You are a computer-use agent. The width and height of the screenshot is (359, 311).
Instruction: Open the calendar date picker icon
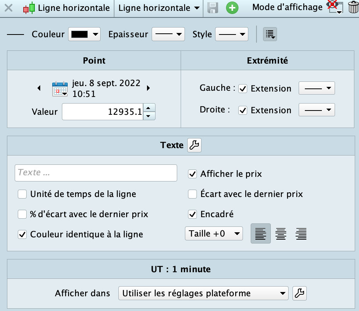click(x=60, y=89)
